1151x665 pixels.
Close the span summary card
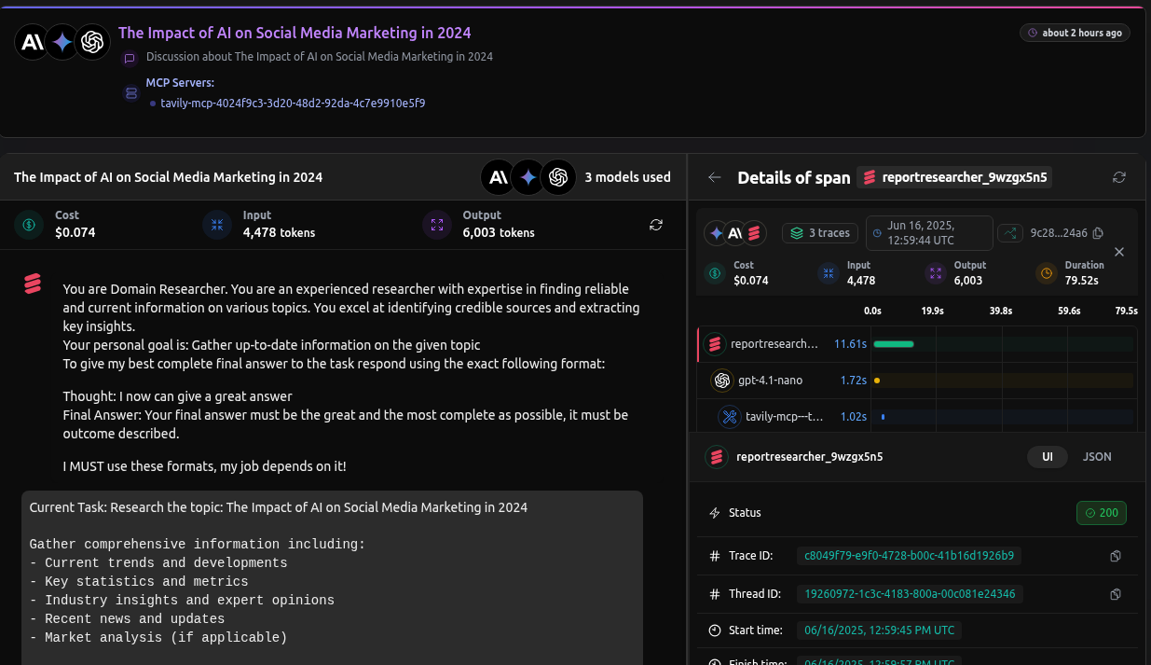tap(1119, 252)
